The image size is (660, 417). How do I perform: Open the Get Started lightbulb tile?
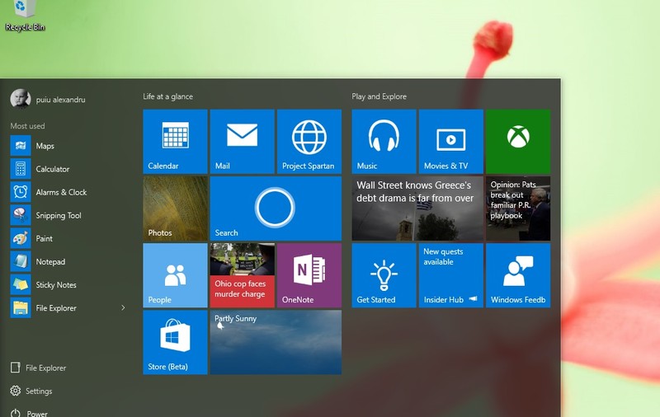click(384, 275)
